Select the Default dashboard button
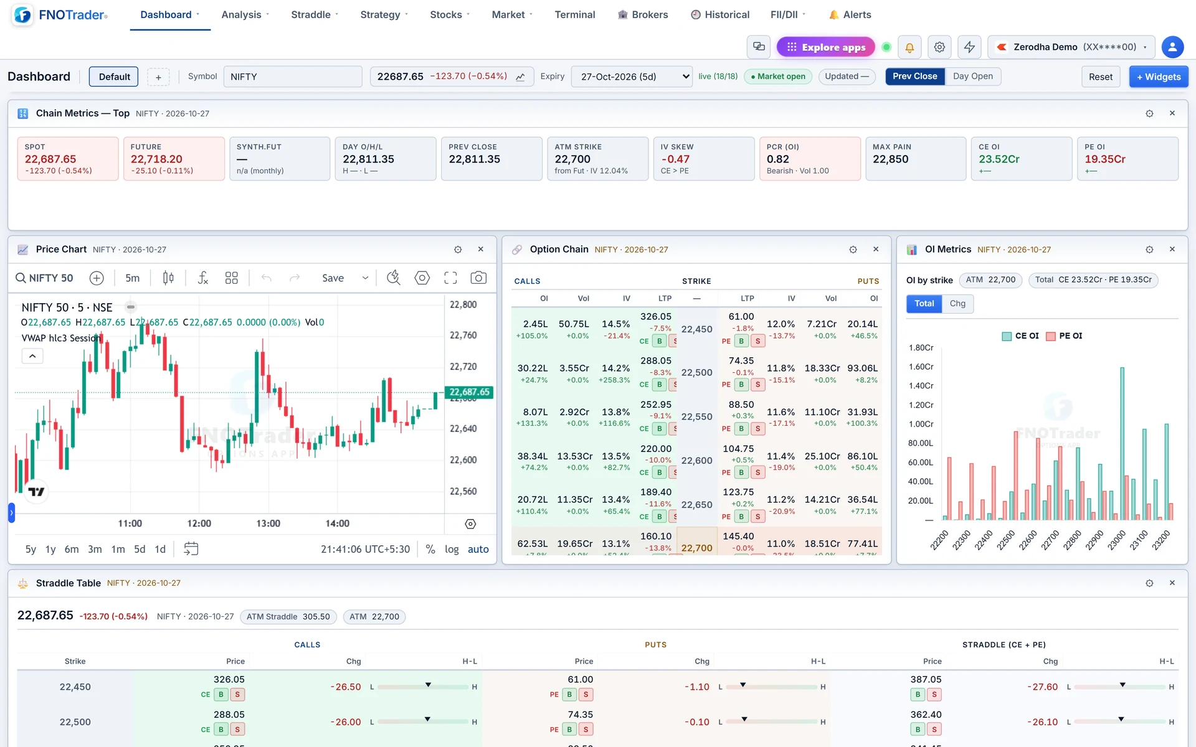Viewport: 1196px width, 747px height. 114,77
